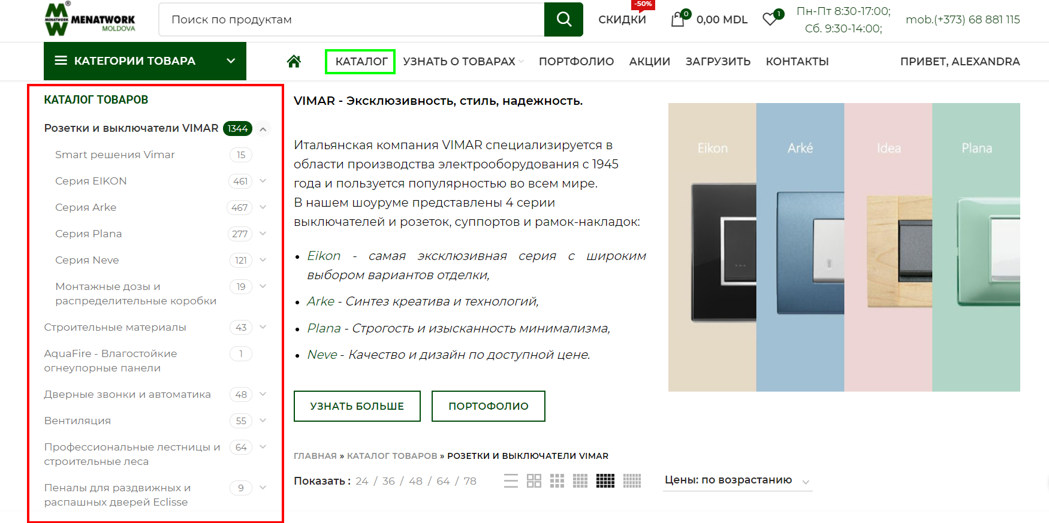This screenshot has height=523, width=1049.
Task: Click the ПОРТОФОЛИО button
Action: [489, 406]
